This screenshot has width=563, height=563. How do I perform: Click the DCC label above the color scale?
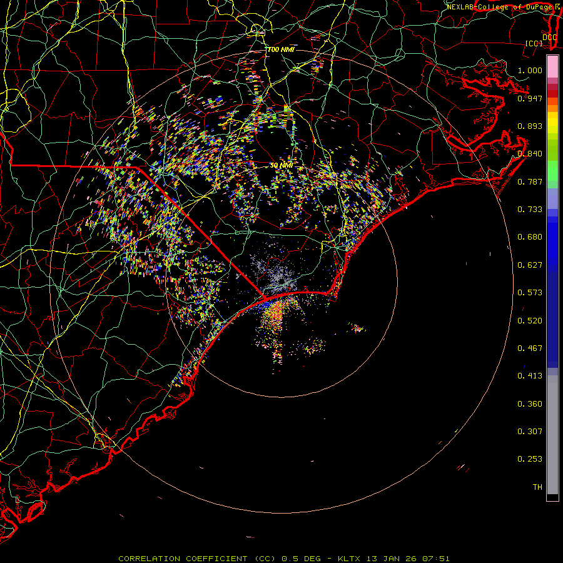point(549,37)
